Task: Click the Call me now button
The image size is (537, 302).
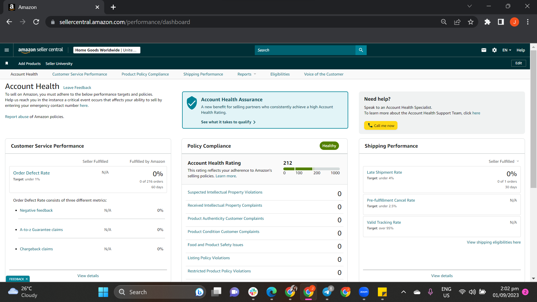Action: tap(381, 126)
